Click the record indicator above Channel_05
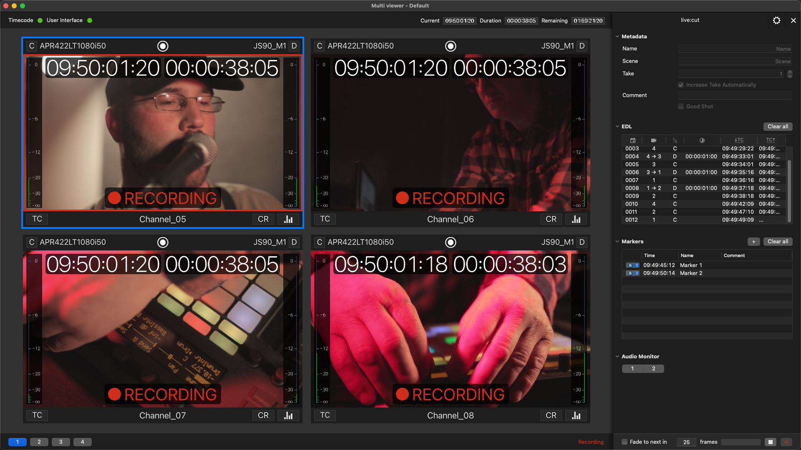The height and width of the screenshot is (450, 801). tap(163, 46)
